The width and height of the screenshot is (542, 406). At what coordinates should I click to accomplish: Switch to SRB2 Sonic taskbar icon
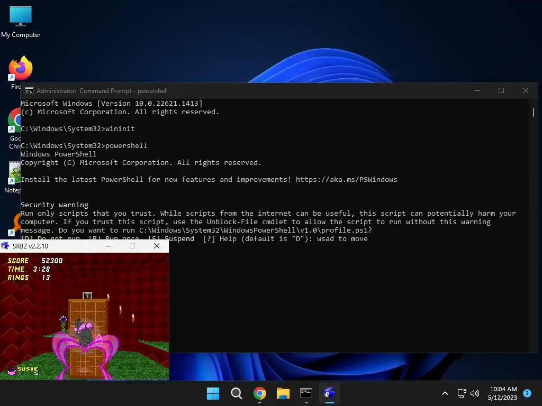[x=329, y=393]
